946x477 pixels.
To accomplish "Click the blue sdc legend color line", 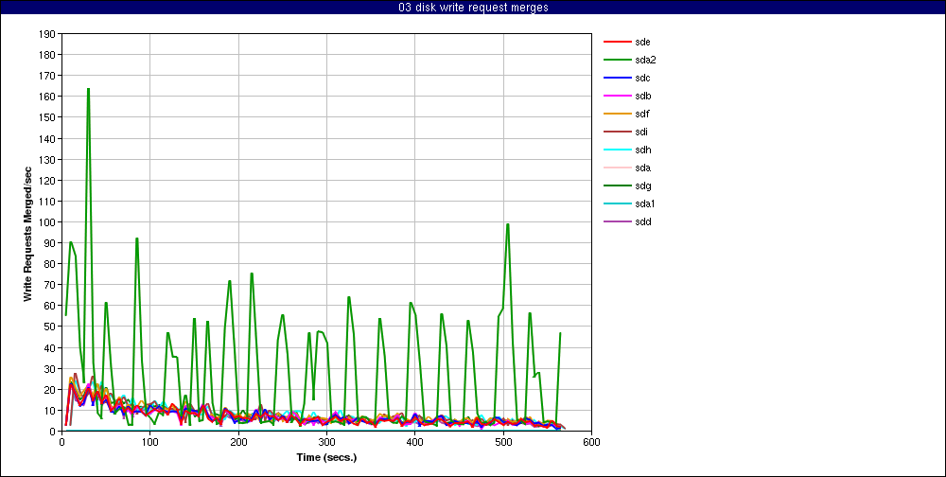I will [x=617, y=78].
